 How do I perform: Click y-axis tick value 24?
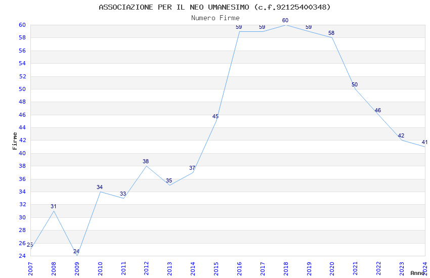point(22,256)
